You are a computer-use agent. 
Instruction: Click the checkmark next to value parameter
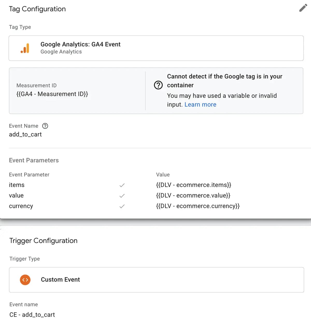tap(122, 196)
